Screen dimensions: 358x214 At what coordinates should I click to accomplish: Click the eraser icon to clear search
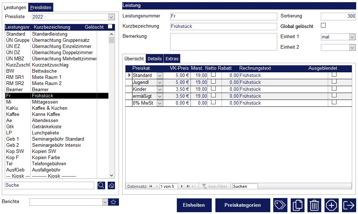tap(111, 185)
